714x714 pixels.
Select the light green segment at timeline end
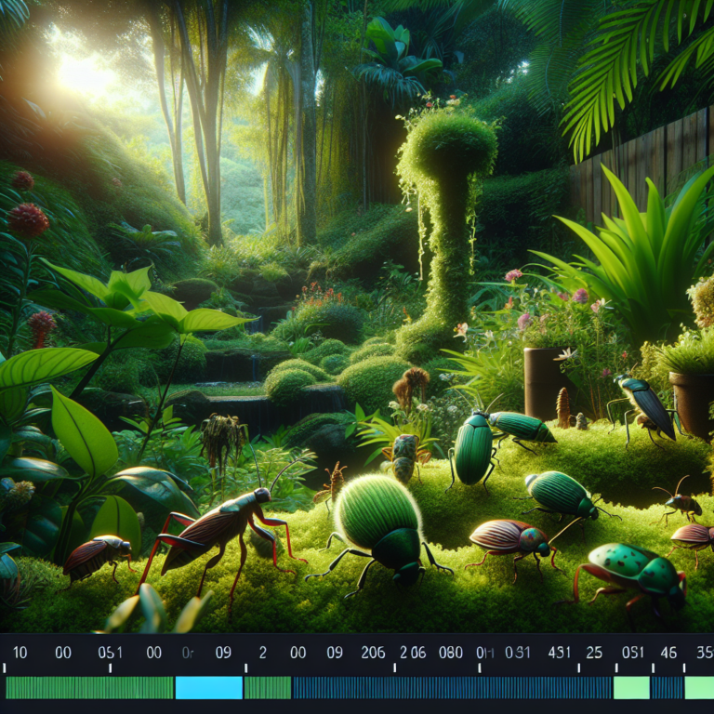tap(699, 688)
